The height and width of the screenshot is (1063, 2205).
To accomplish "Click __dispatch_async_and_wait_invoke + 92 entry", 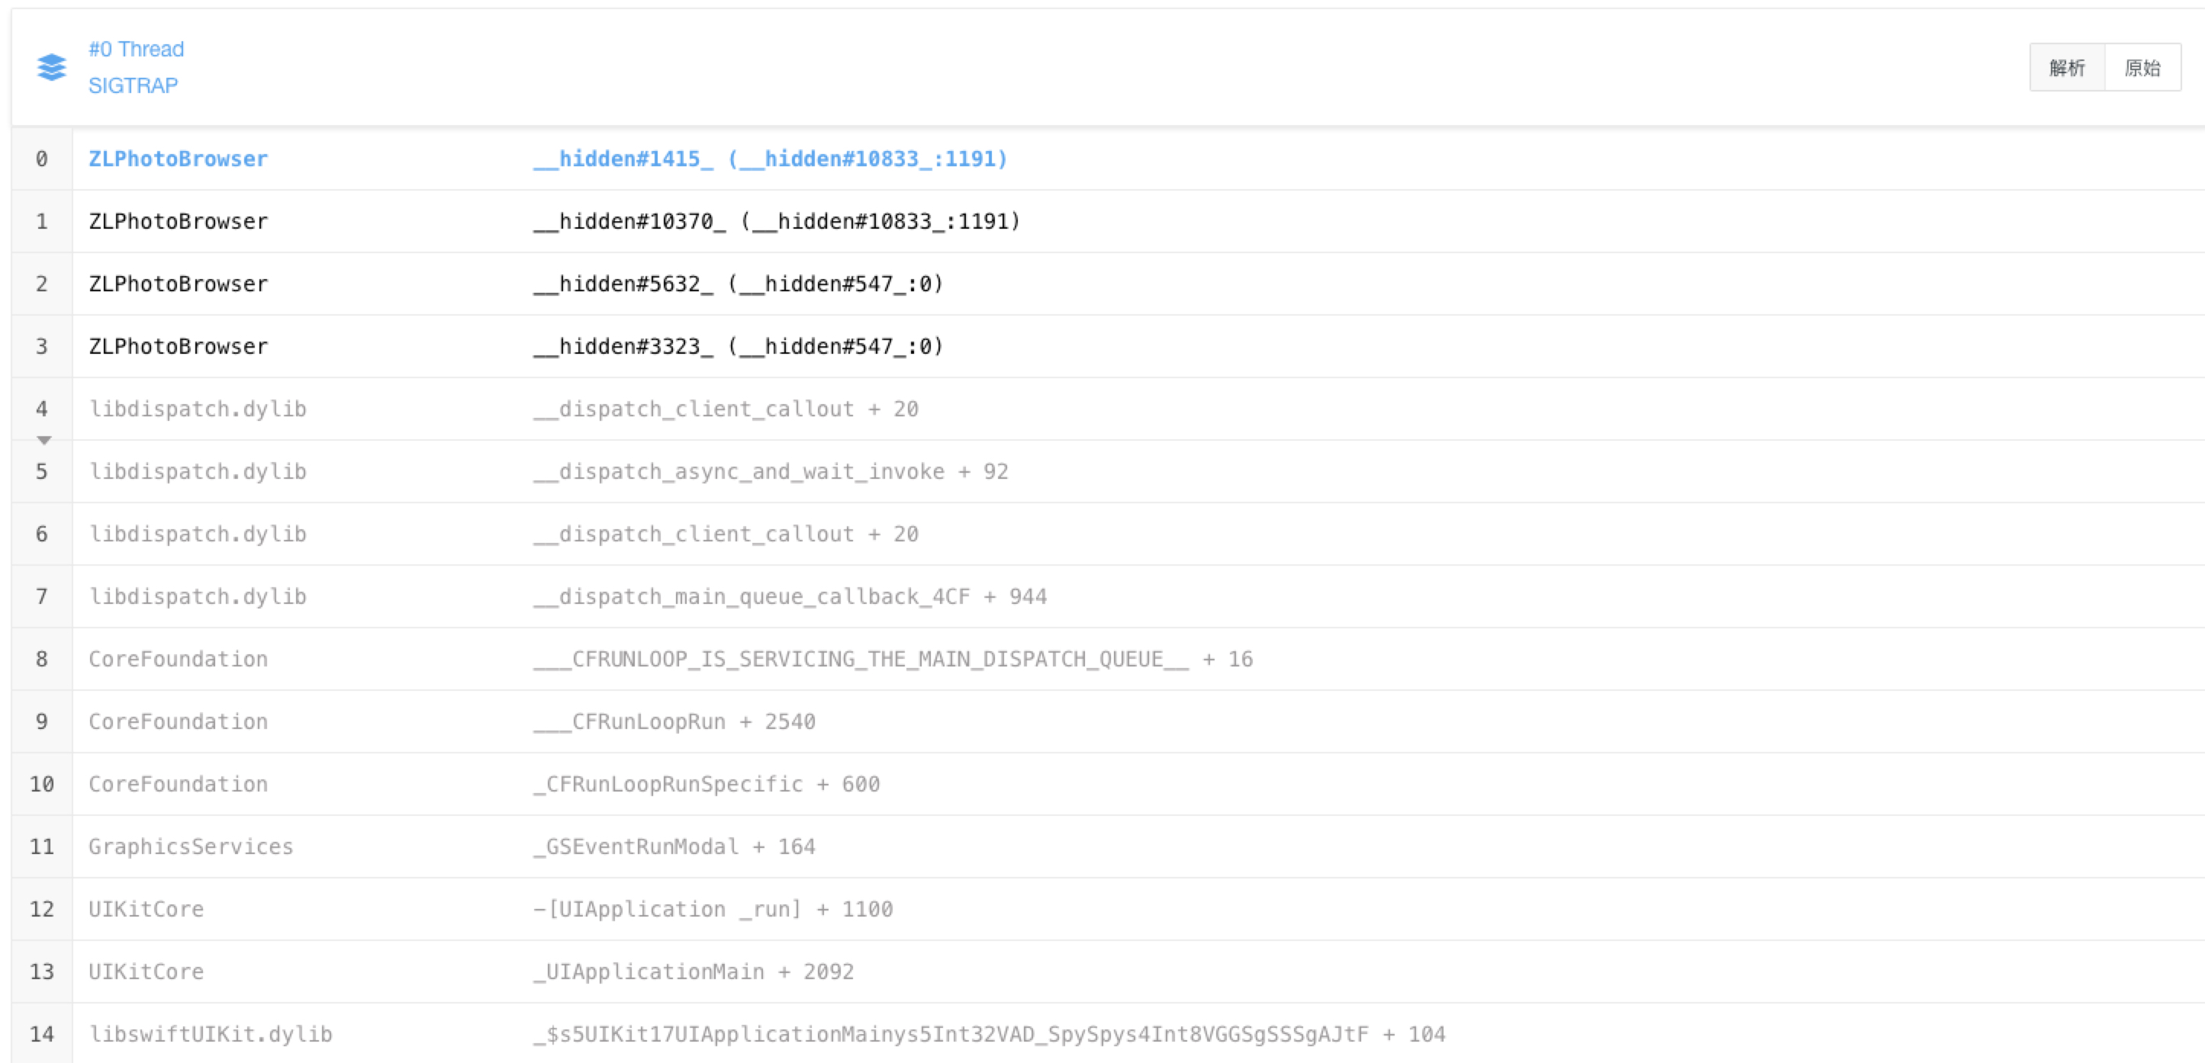I will coord(771,471).
